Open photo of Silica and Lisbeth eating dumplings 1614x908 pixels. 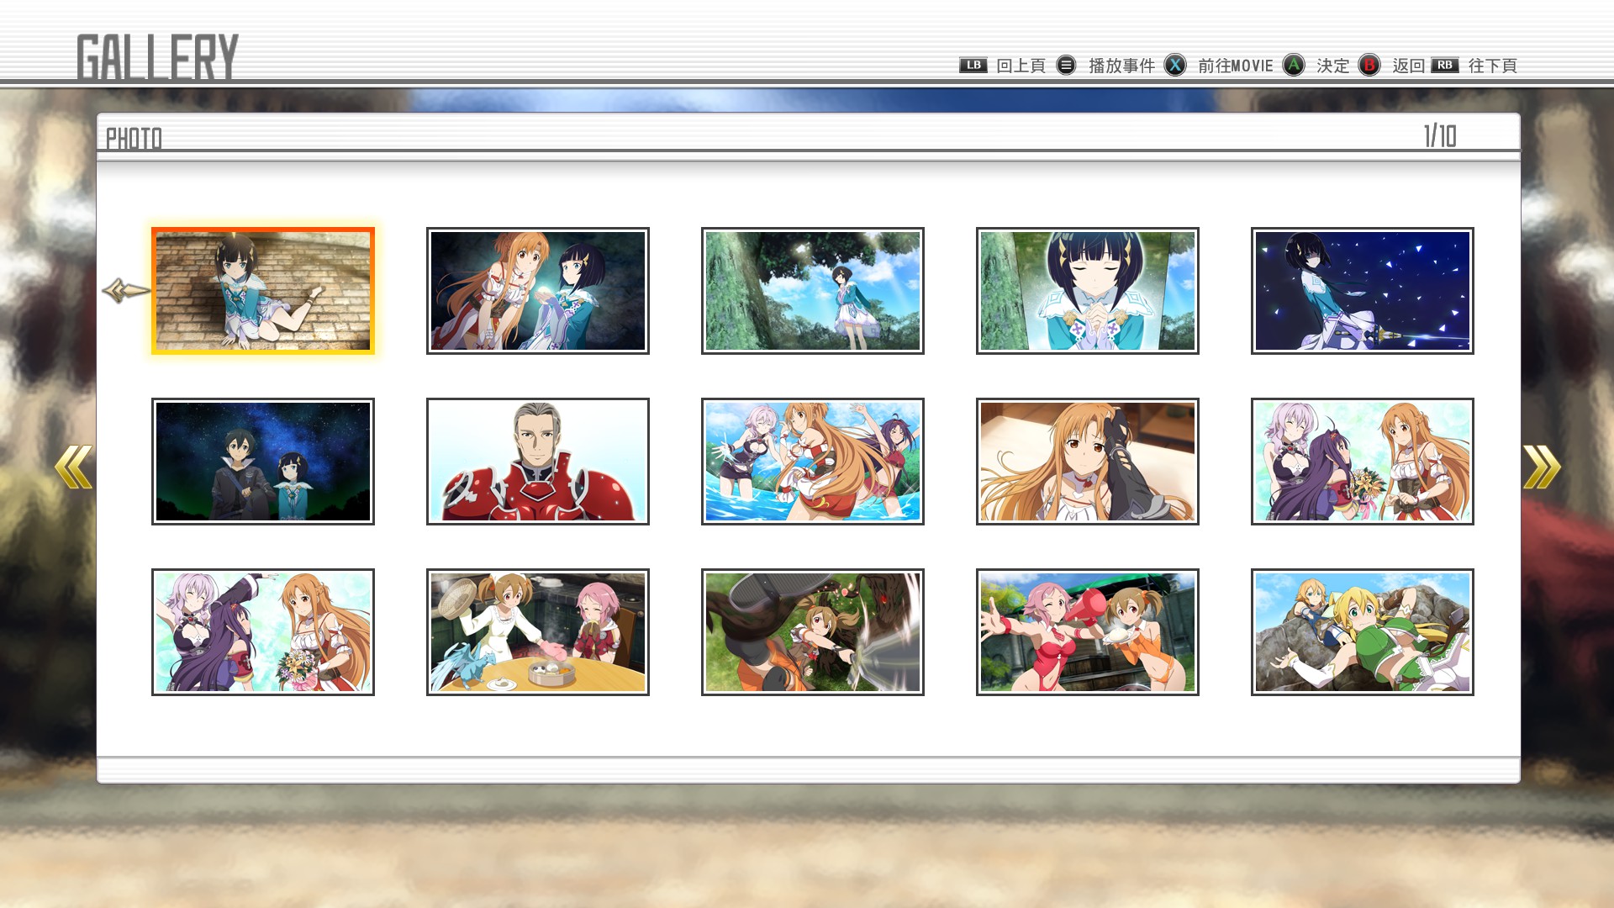pyautogui.click(x=538, y=632)
